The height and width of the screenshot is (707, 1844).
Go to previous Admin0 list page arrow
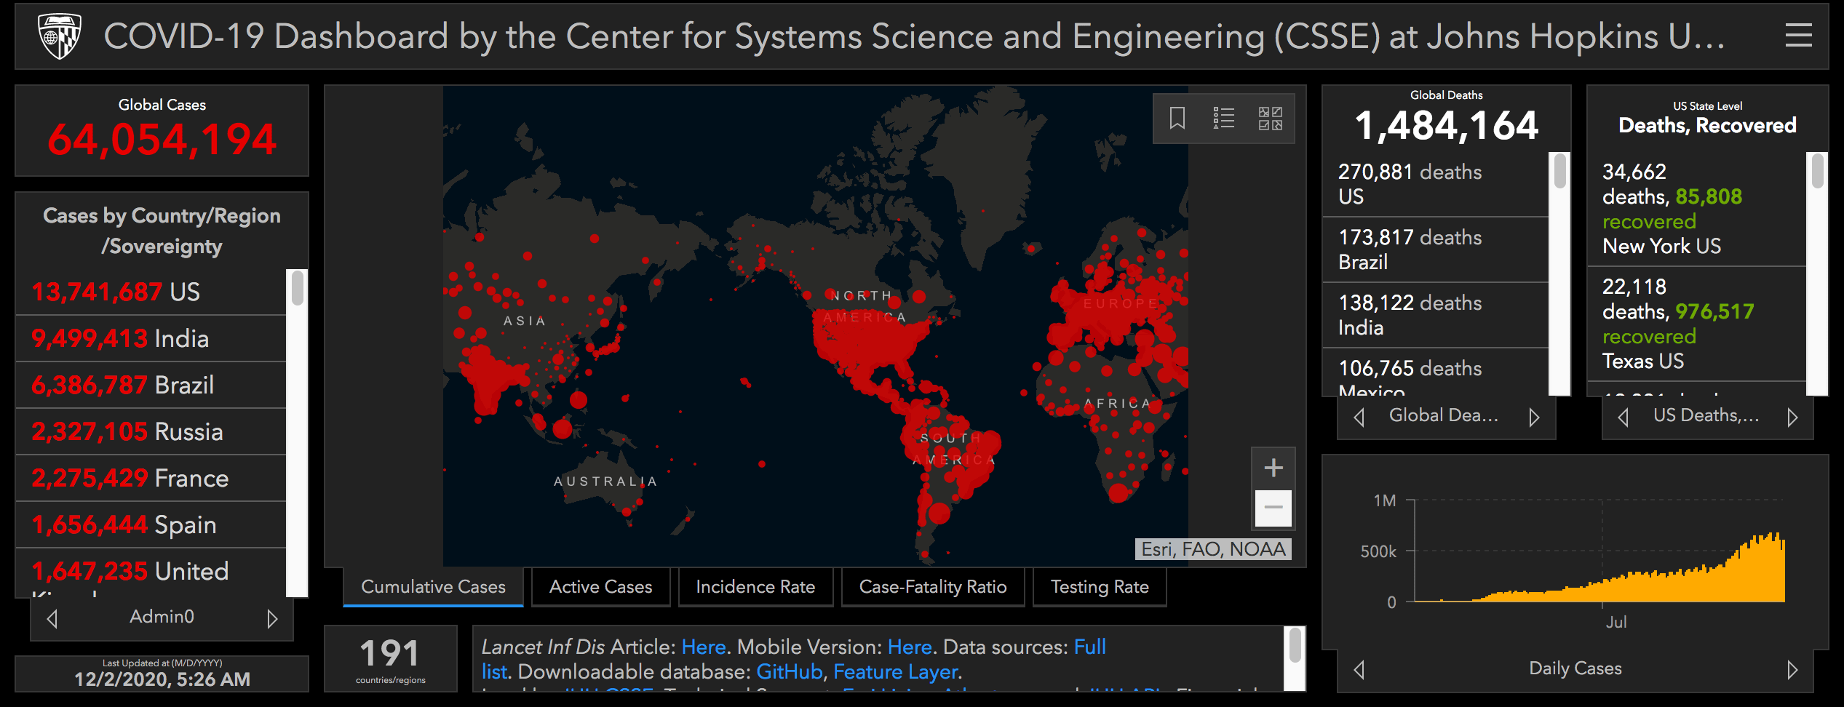tap(52, 618)
